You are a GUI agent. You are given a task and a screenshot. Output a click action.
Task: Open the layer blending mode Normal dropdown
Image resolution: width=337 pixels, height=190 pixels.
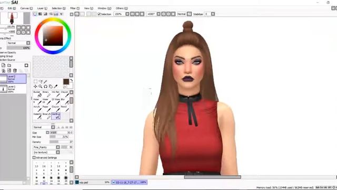tap(28, 43)
